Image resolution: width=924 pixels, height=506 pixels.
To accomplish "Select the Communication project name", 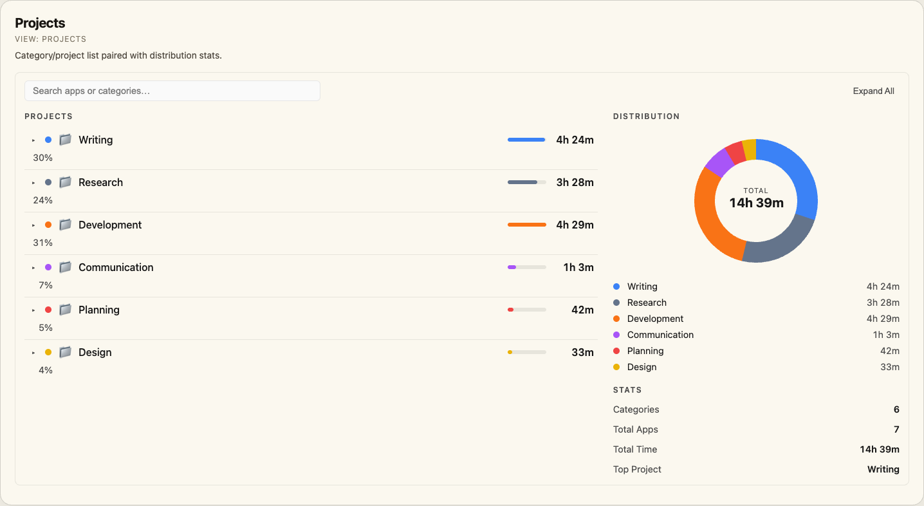I will (x=116, y=267).
